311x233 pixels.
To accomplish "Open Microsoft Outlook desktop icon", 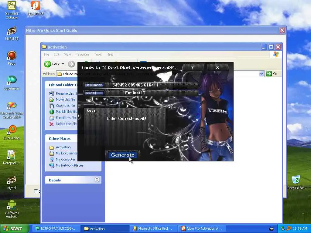I will (12, 10).
